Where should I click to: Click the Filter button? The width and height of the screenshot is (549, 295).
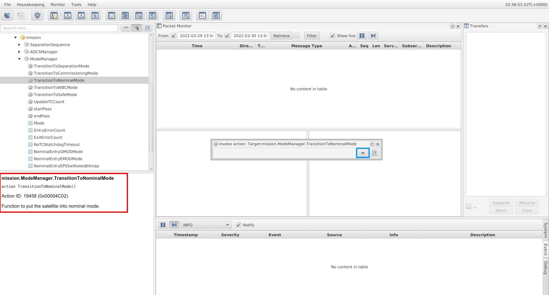pyautogui.click(x=312, y=36)
